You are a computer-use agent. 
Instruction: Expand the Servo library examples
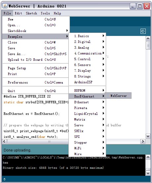(x=87, y=125)
